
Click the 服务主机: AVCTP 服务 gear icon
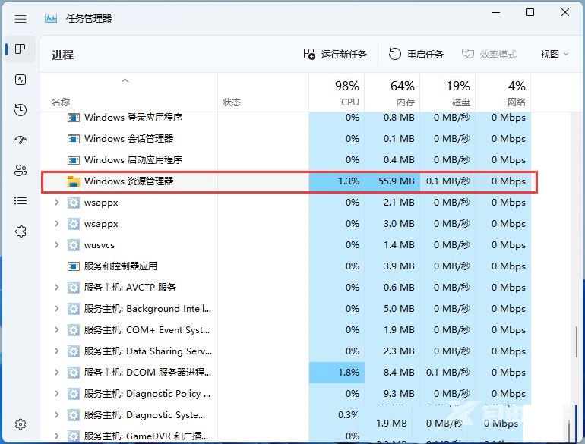(74, 288)
